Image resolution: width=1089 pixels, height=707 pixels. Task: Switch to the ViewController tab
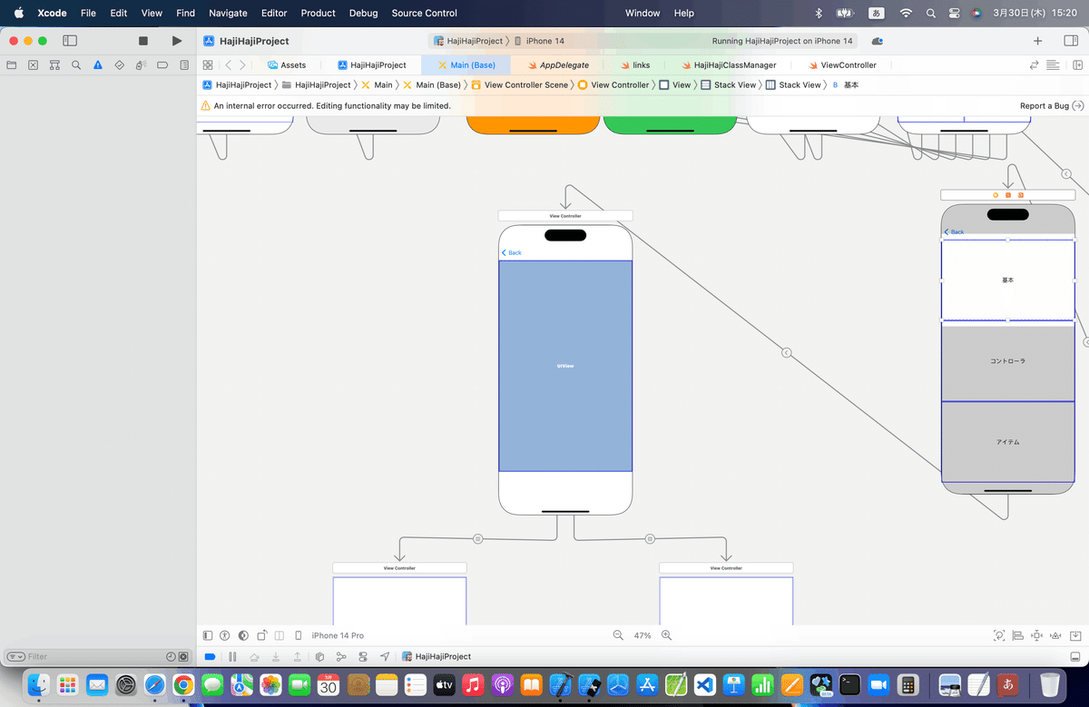[842, 65]
